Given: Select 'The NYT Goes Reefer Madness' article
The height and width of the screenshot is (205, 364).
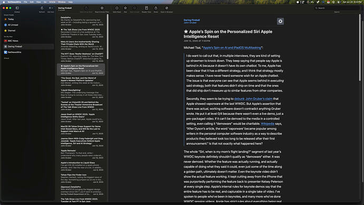Looking at the screenshot, I should point(81,57).
